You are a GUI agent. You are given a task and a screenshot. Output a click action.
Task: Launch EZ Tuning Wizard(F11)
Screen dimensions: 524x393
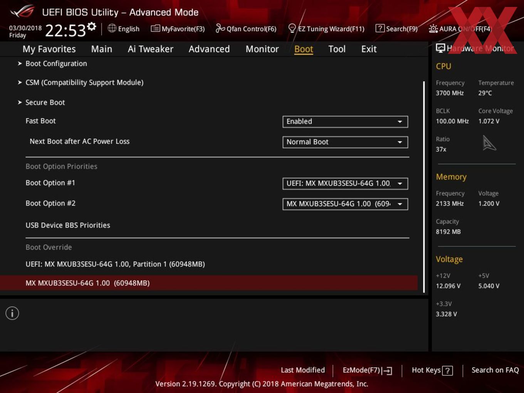click(326, 29)
